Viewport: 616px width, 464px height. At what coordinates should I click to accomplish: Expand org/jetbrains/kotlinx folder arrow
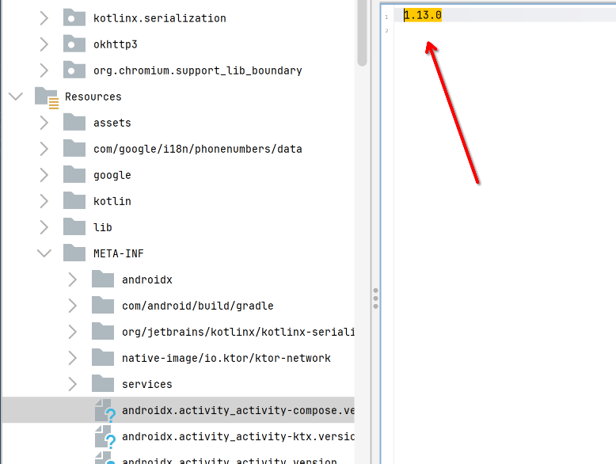coord(72,332)
